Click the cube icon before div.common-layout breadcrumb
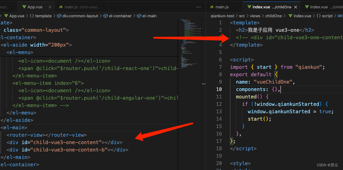The image size is (343, 170). (59, 16)
